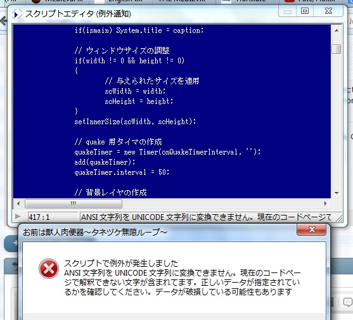Screen dimensions: 353x320
Task: Click the browser back arrow behind the editor
Action: [3, 22]
